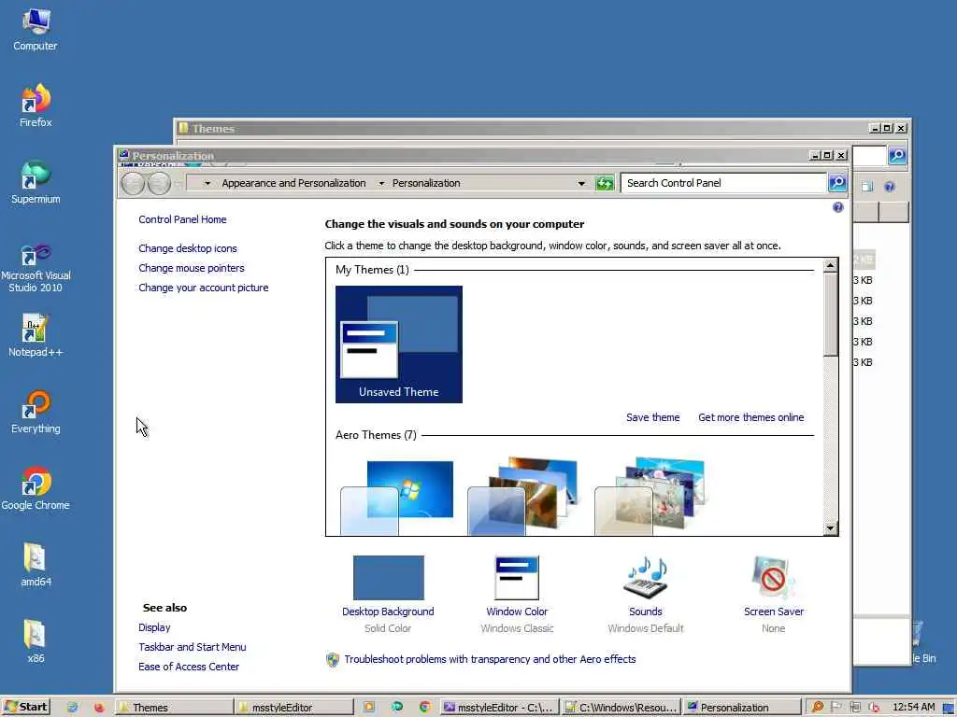The width and height of the screenshot is (957, 717).
Task: Click Change desktop icons link
Action: point(187,248)
